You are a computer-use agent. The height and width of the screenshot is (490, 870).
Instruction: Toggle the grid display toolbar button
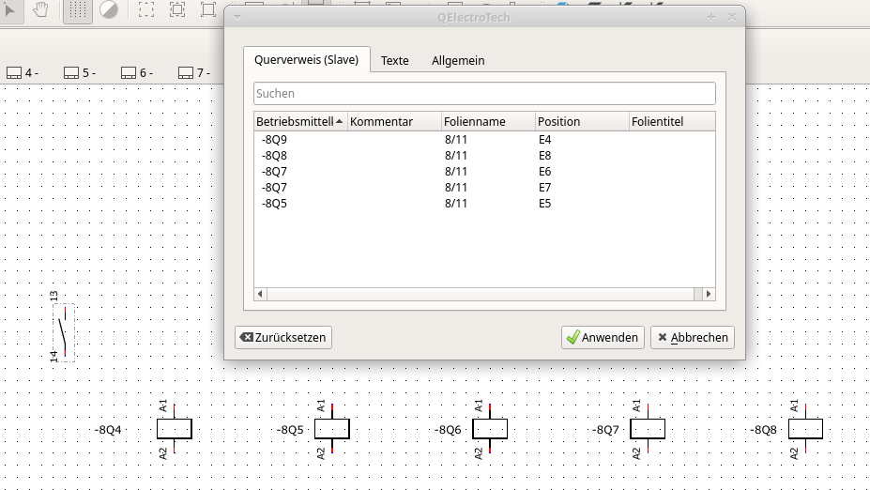pyautogui.click(x=78, y=9)
